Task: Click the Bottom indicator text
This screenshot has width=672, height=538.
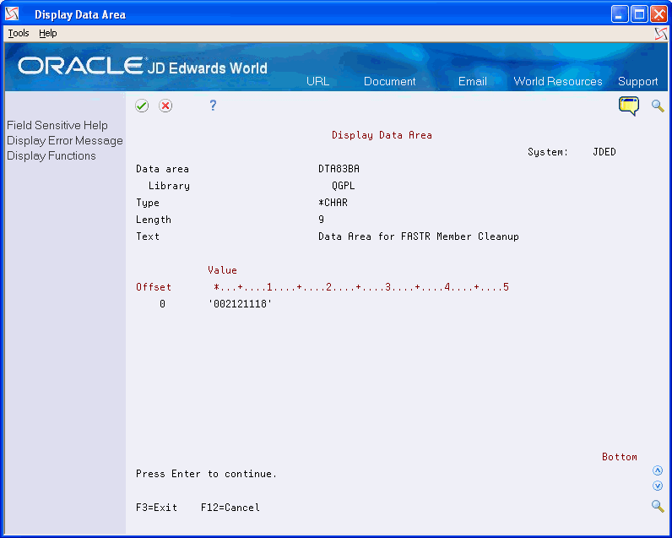Action: (x=620, y=457)
